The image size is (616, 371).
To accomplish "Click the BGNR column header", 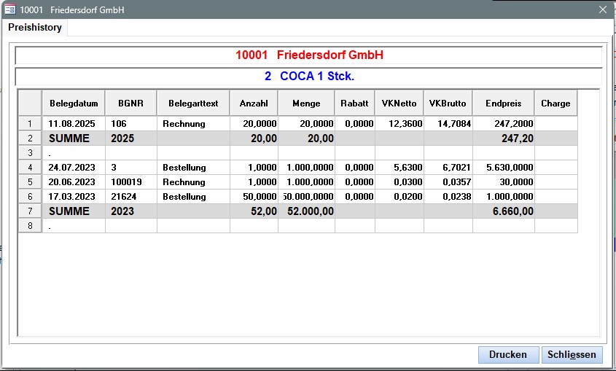I will point(131,104).
